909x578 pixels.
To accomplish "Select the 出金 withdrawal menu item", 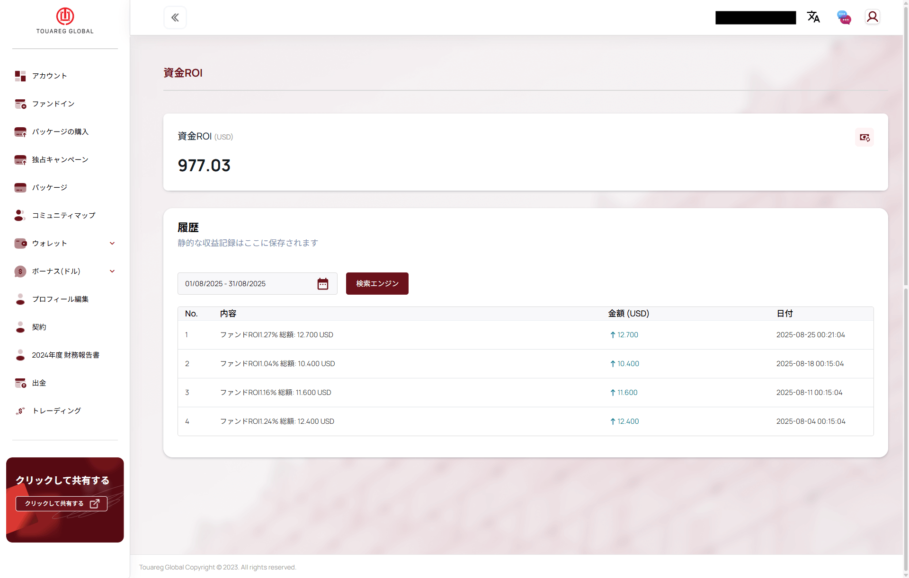I will pos(39,383).
